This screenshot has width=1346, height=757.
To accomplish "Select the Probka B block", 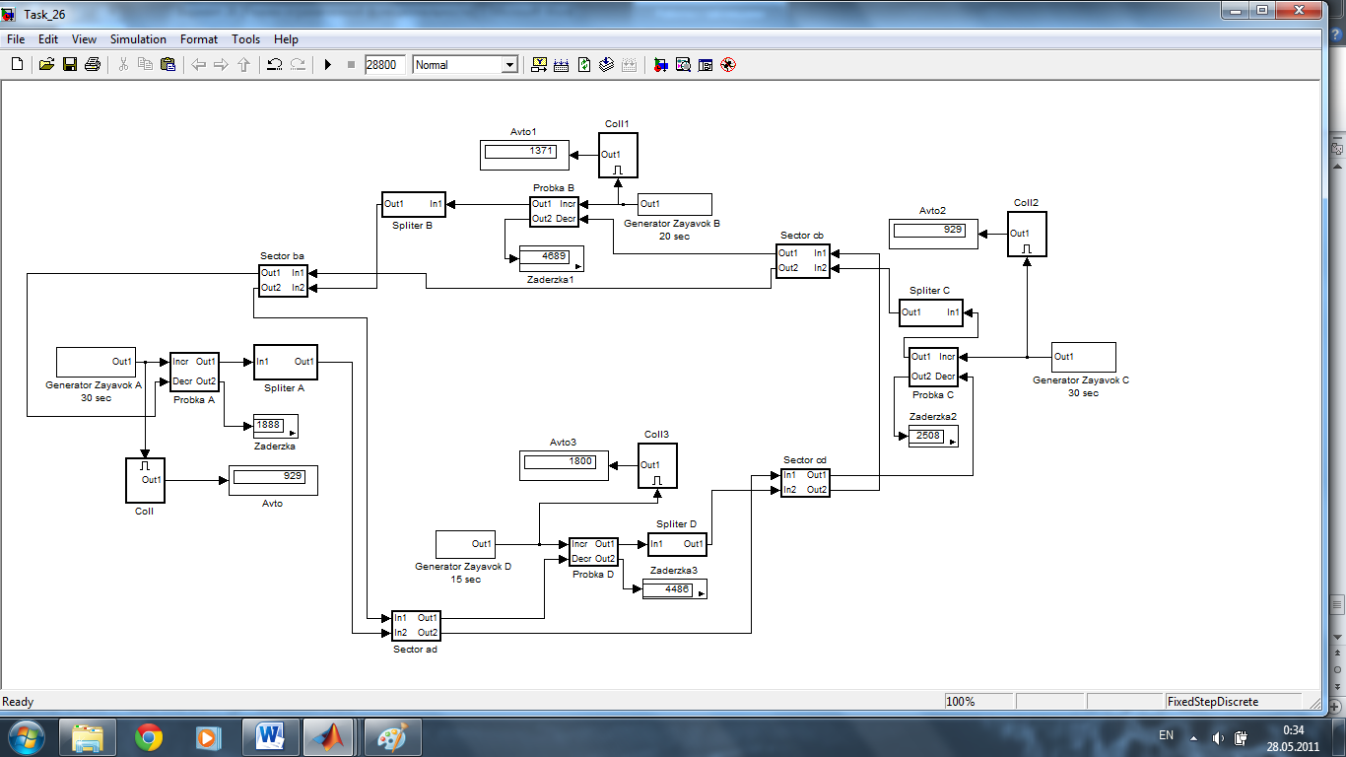I will coord(554,211).
